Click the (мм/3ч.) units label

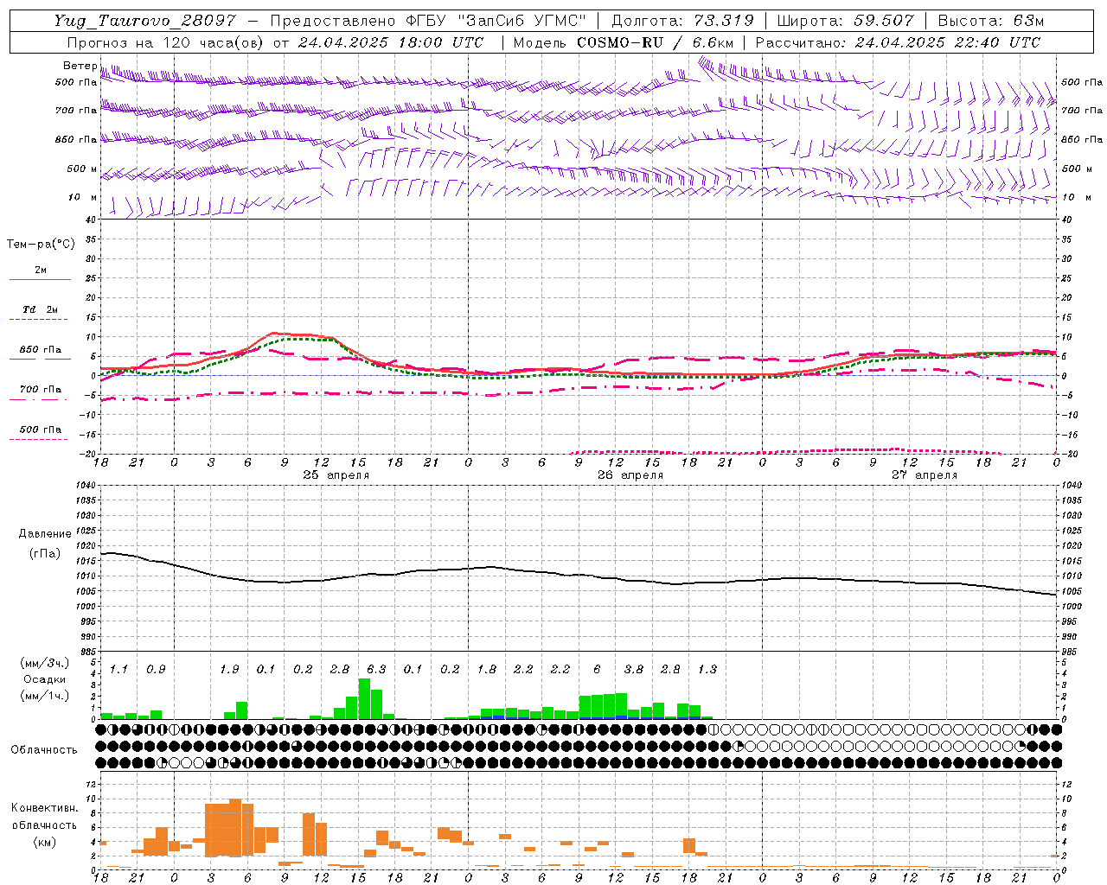[x=45, y=663]
